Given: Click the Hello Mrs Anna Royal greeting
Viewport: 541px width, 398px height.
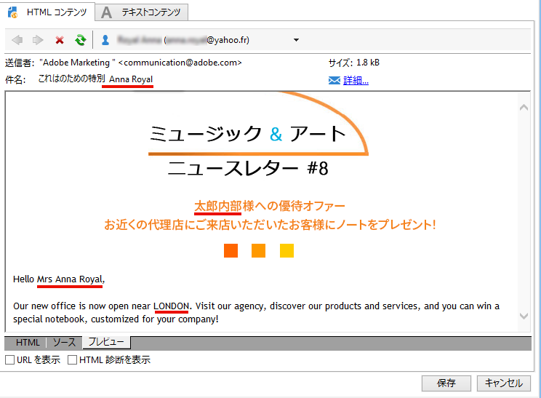Looking at the screenshot, I should coord(59,279).
